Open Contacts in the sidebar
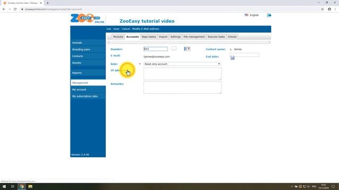 click(x=88, y=56)
